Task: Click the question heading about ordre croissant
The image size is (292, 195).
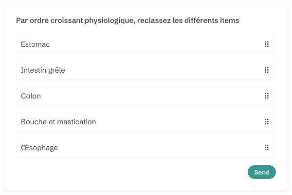Action: 128,20
